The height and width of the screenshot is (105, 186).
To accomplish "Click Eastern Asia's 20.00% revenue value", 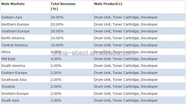I will pos(57,17).
